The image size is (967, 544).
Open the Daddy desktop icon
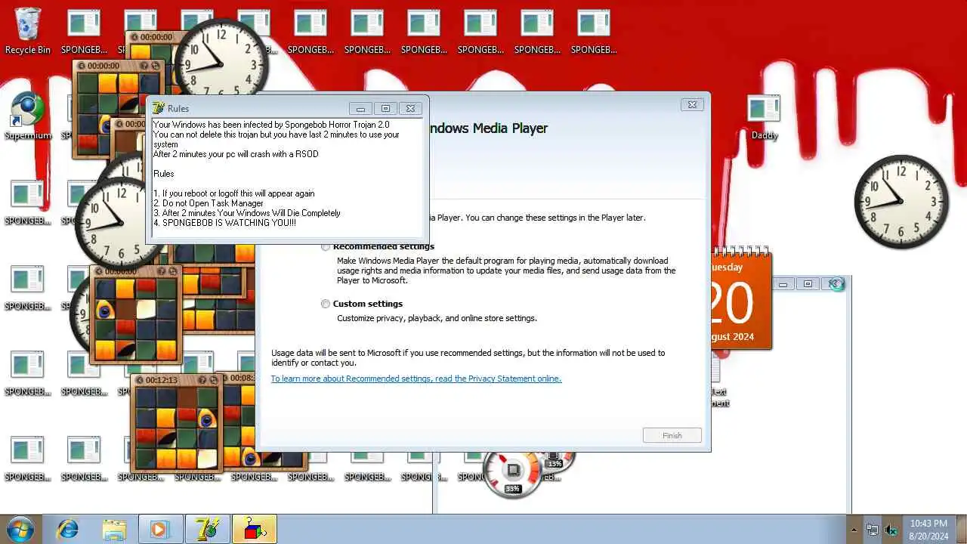(x=764, y=117)
